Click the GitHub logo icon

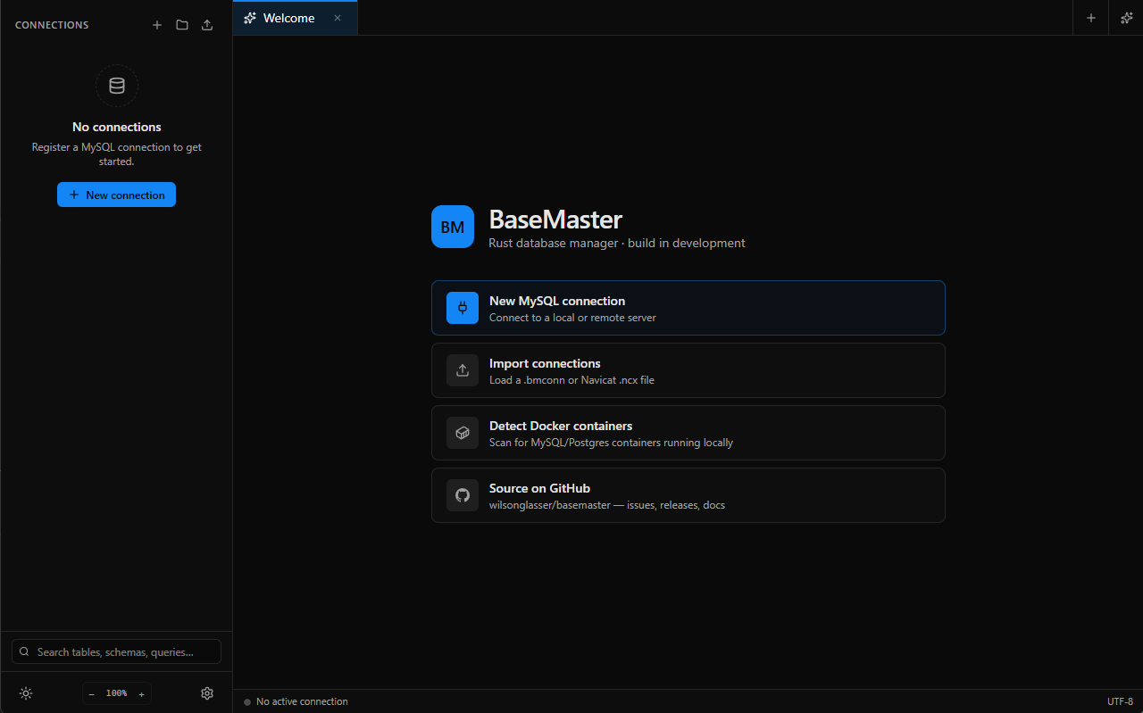click(x=462, y=494)
